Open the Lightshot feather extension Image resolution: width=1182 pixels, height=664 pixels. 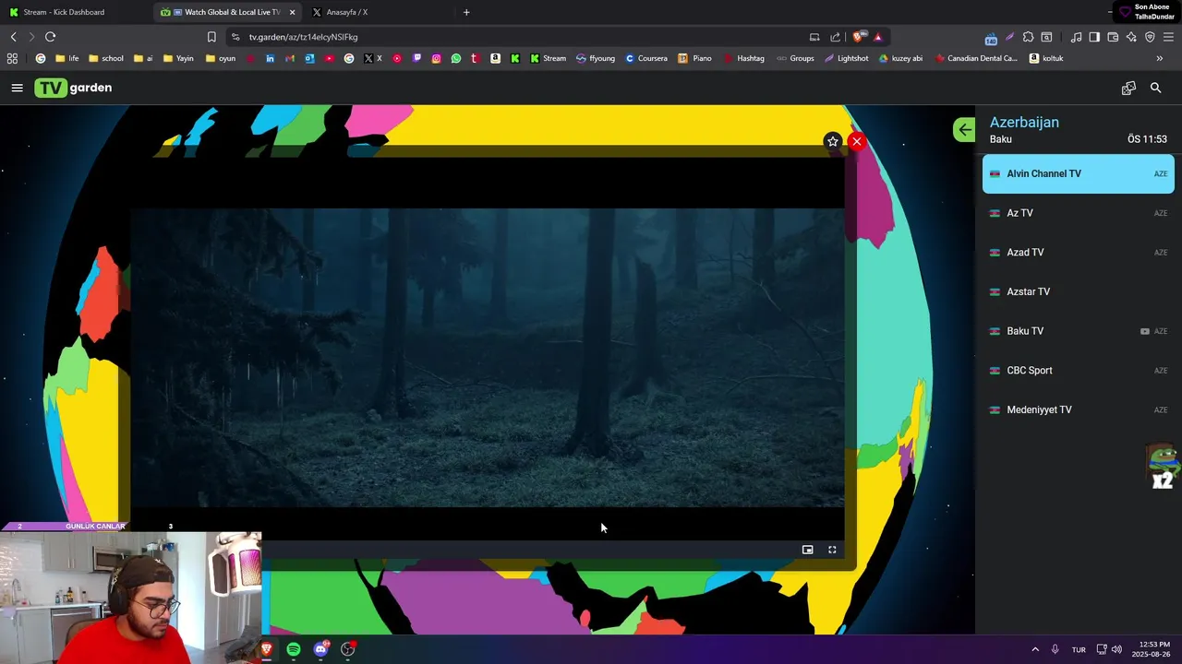tap(1009, 37)
